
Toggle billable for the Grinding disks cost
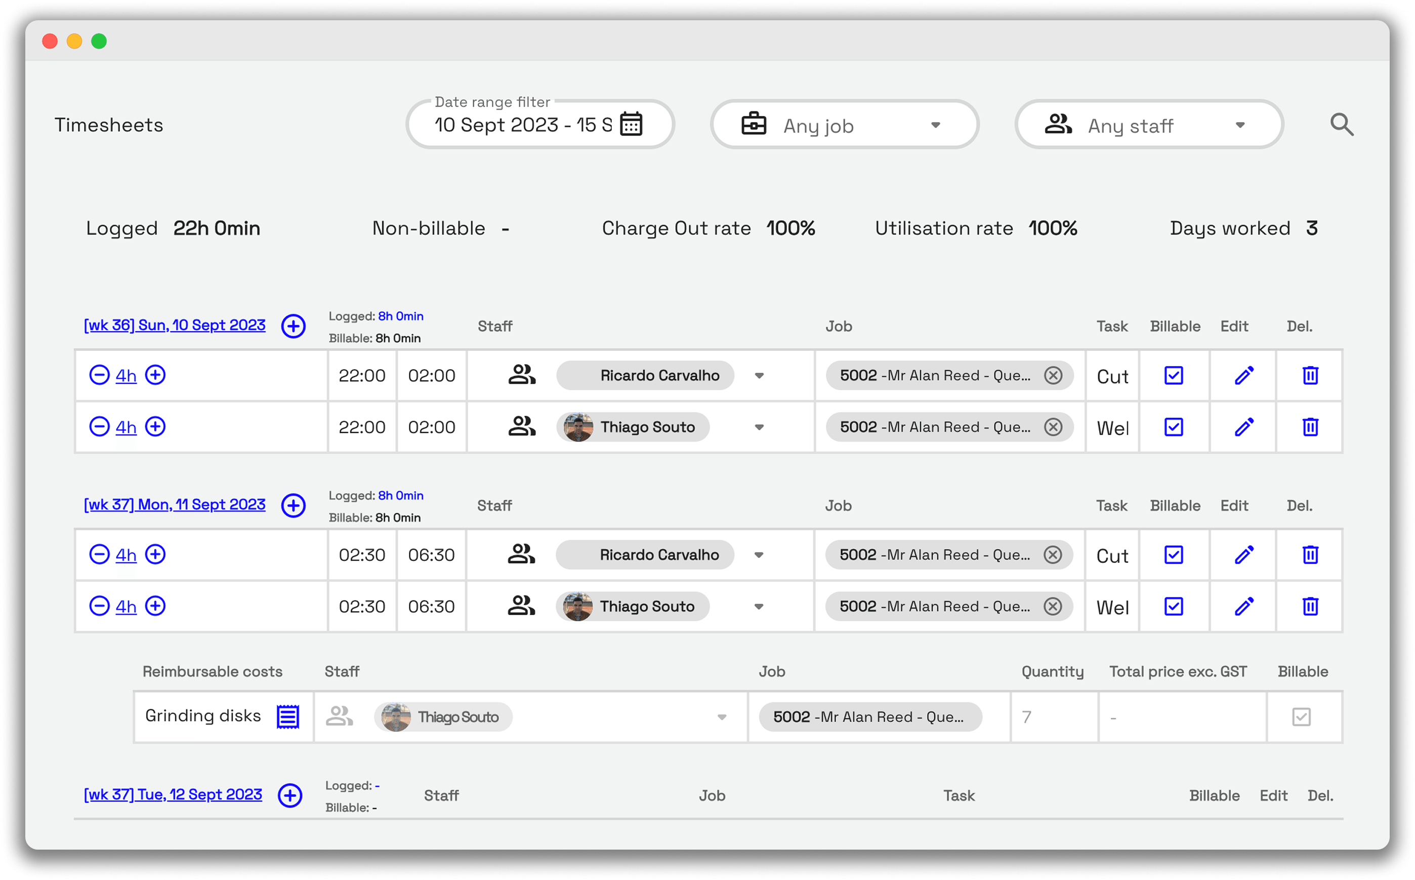tap(1302, 716)
